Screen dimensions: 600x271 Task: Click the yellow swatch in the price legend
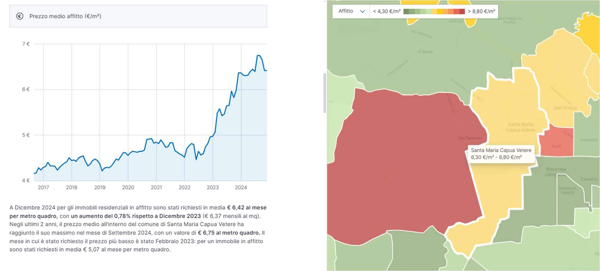coord(440,12)
